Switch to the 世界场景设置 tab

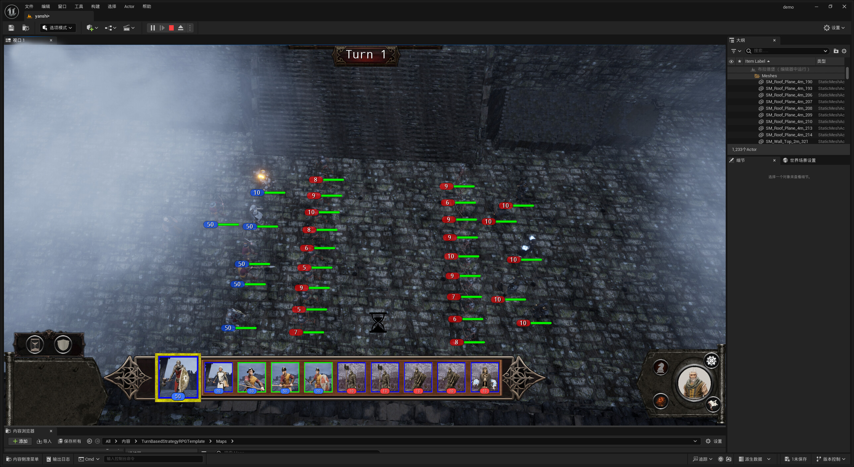click(802, 160)
